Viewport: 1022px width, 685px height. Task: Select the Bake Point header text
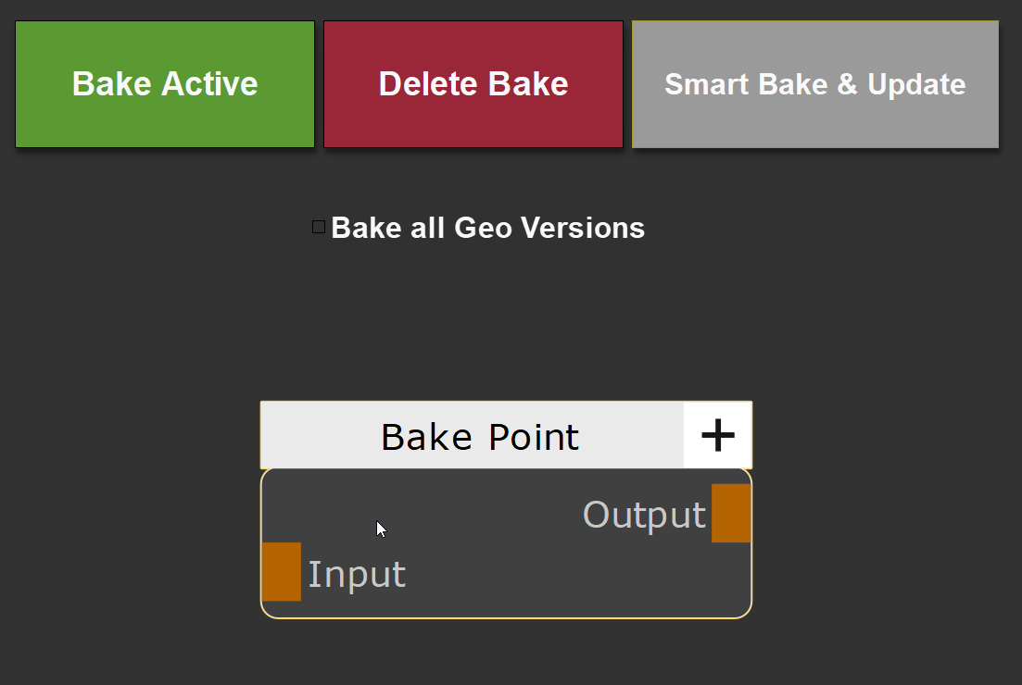(x=480, y=437)
